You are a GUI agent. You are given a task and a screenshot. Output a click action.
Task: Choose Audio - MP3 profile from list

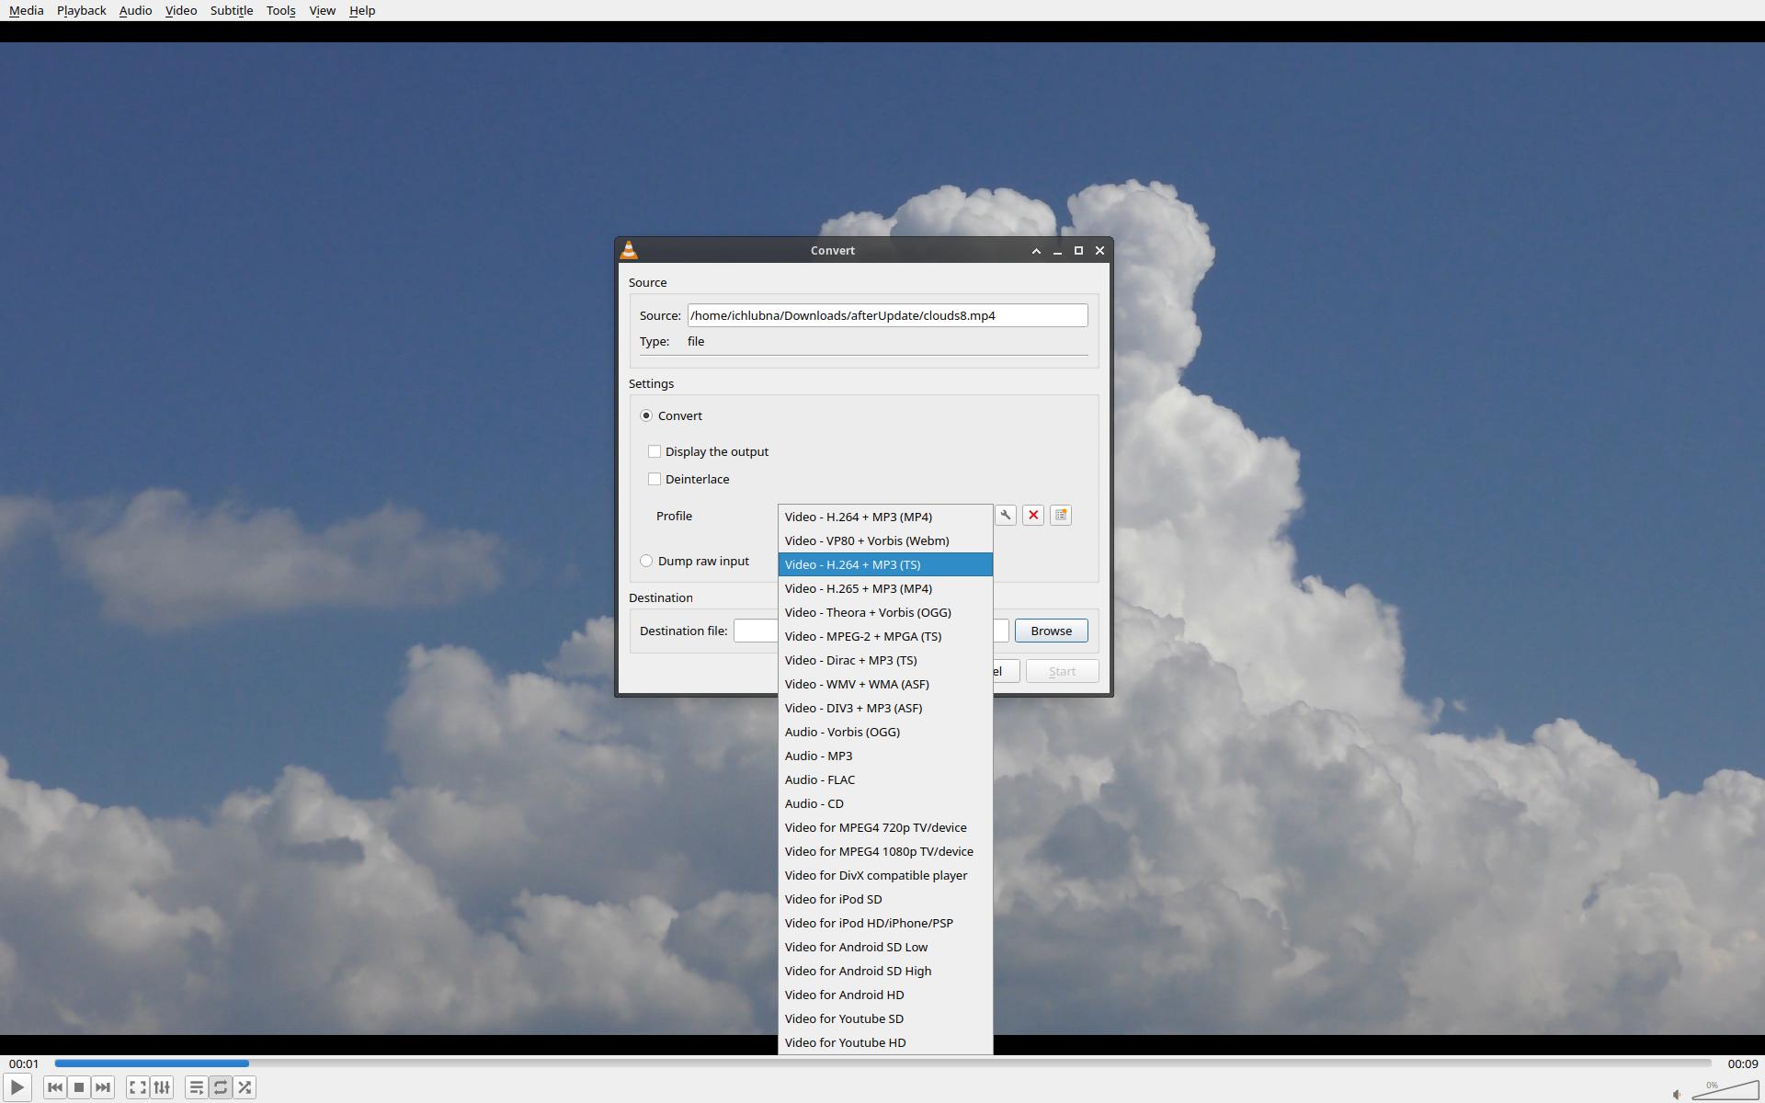click(x=818, y=756)
